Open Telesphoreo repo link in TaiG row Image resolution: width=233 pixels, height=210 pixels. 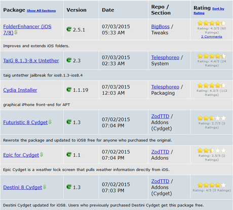tap(165, 58)
